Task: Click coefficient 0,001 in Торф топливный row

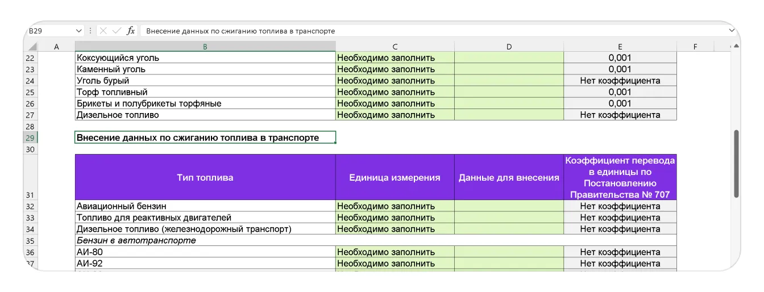Action: pyautogui.click(x=620, y=92)
